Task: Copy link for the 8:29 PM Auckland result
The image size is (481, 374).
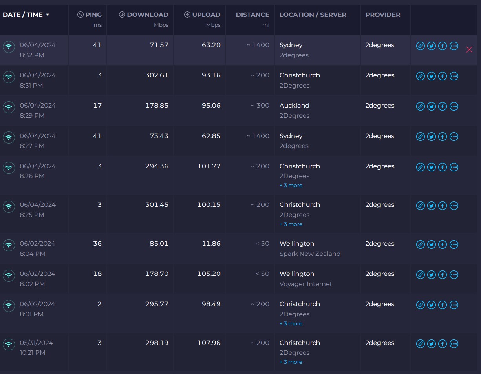Action: (x=420, y=106)
